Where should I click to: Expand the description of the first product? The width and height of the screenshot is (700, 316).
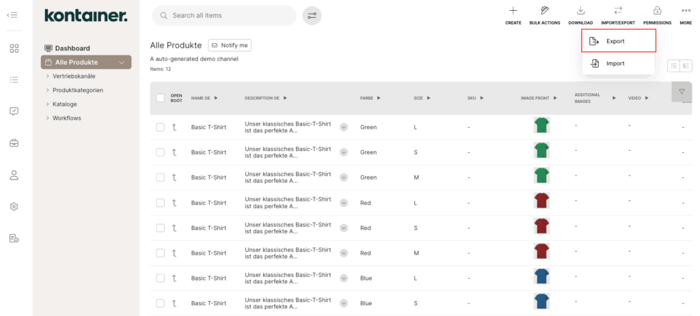tap(344, 127)
